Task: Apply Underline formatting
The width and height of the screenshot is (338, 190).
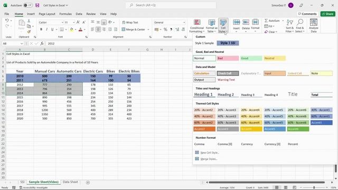Action: [52, 30]
